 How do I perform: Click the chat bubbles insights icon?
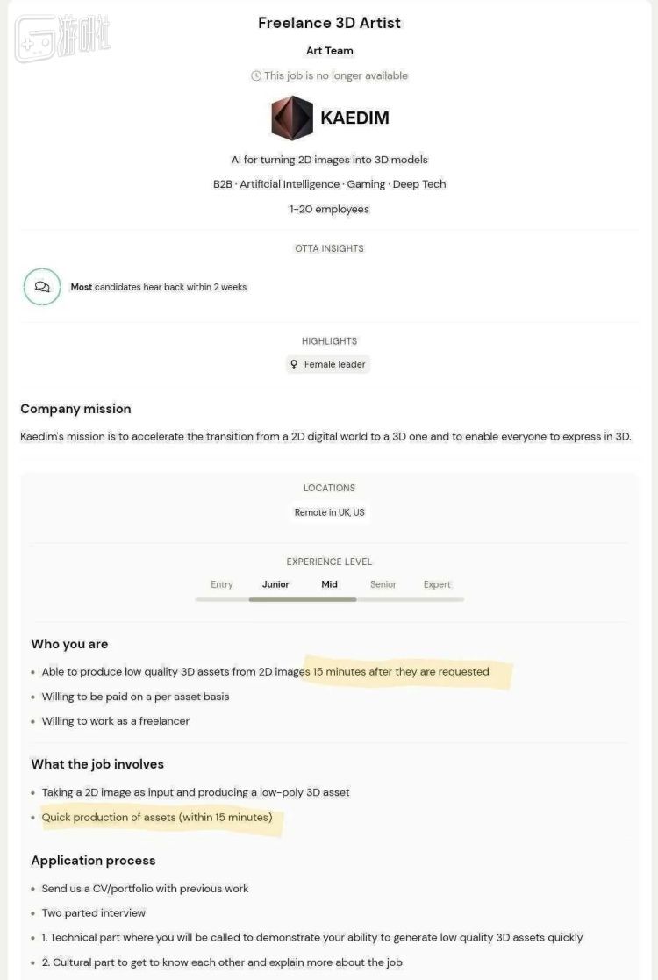(42, 287)
